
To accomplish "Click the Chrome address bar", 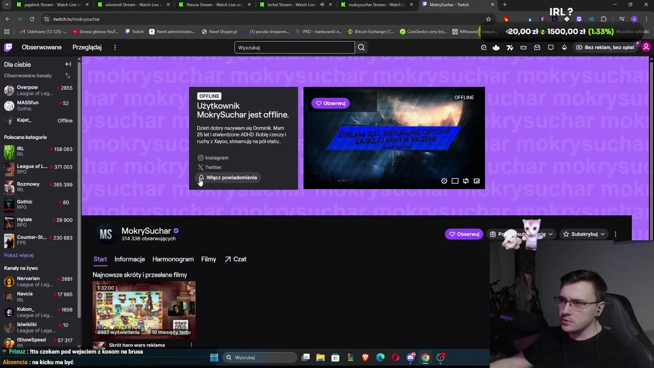I will pos(266,19).
